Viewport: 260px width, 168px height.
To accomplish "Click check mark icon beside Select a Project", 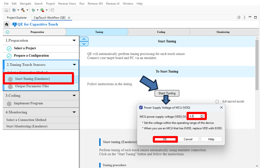I will coord(9,49).
